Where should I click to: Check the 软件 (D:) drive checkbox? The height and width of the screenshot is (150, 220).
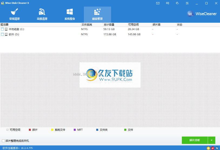click(2, 34)
